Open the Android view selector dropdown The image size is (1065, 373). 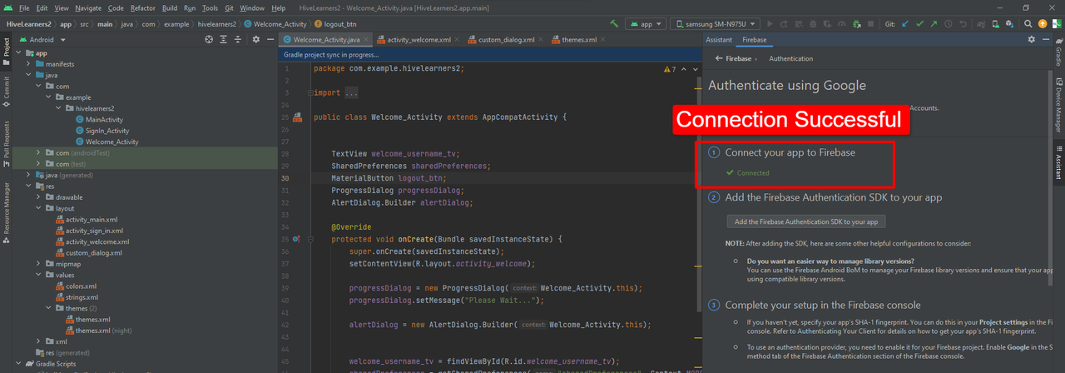point(42,39)
